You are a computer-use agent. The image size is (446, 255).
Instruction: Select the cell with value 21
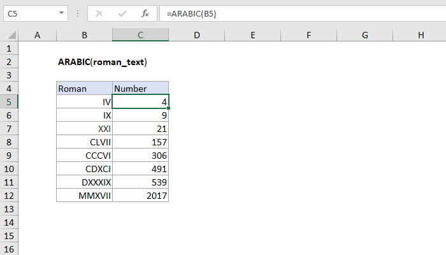pyautogui.click(x=141, y=129)
